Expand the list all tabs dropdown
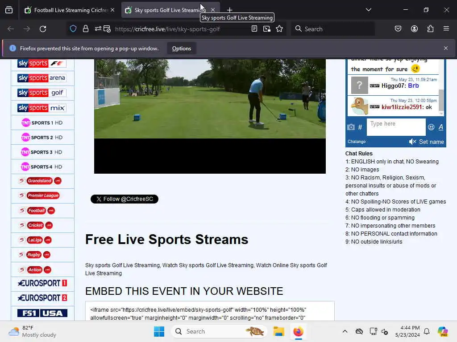 [x=369, y=10]
